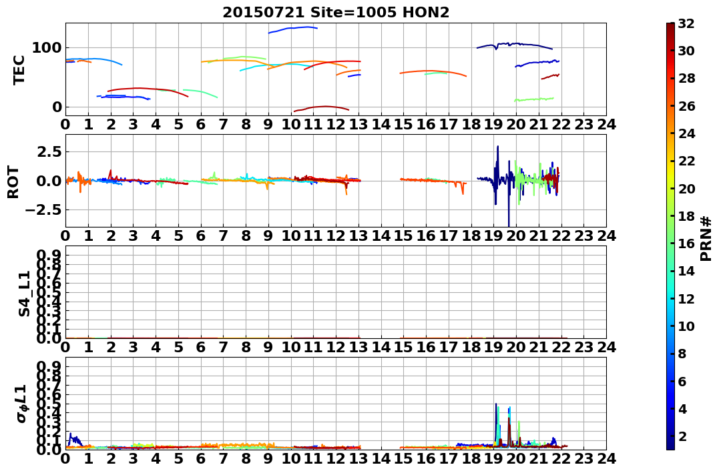719x473 pixels.
Task: Click the colorbar tick label "24"
Action: coord(686,133)
